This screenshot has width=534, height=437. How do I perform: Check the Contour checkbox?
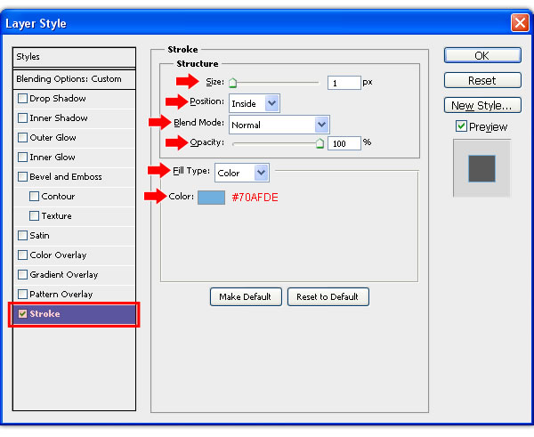pyautogui.click(x=34, y=196)
